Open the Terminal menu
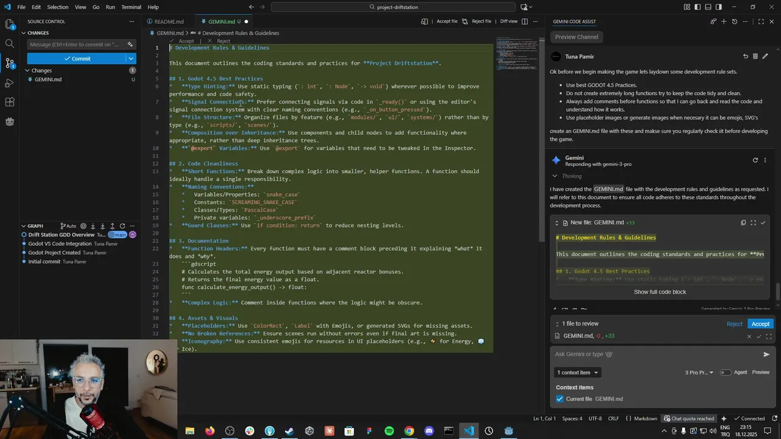781x439 pixels. [131, 7]
